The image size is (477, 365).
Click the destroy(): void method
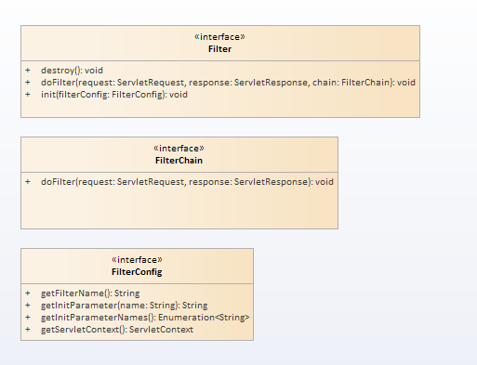(x=72, y=71)
